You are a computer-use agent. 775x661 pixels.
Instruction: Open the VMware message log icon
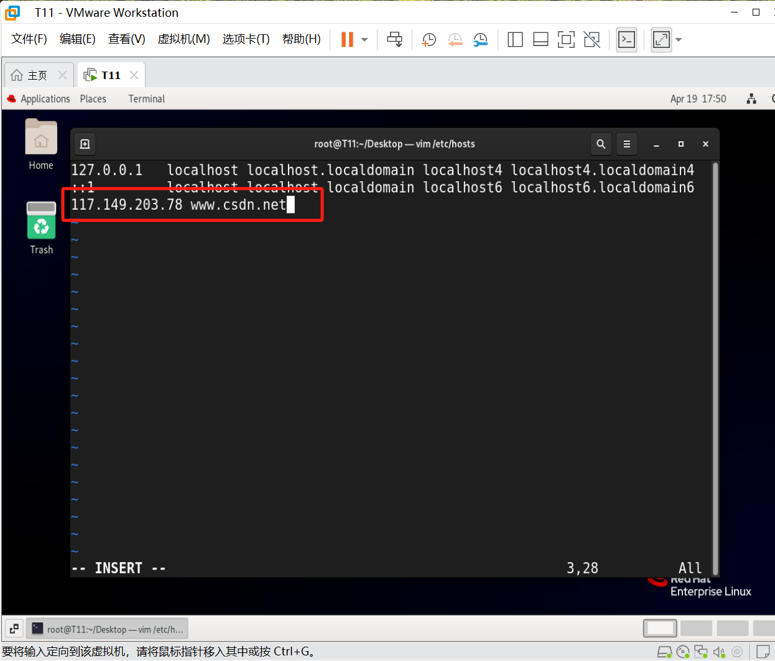[x=763, y=652]
